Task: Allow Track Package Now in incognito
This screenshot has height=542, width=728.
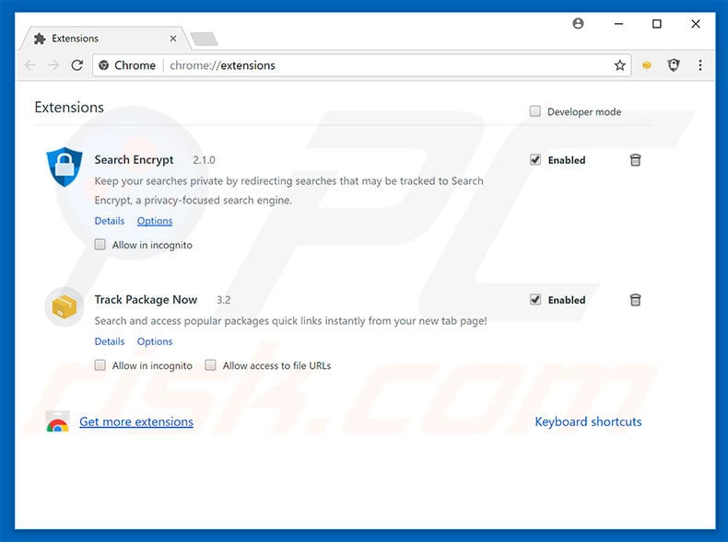Action: 100,365
